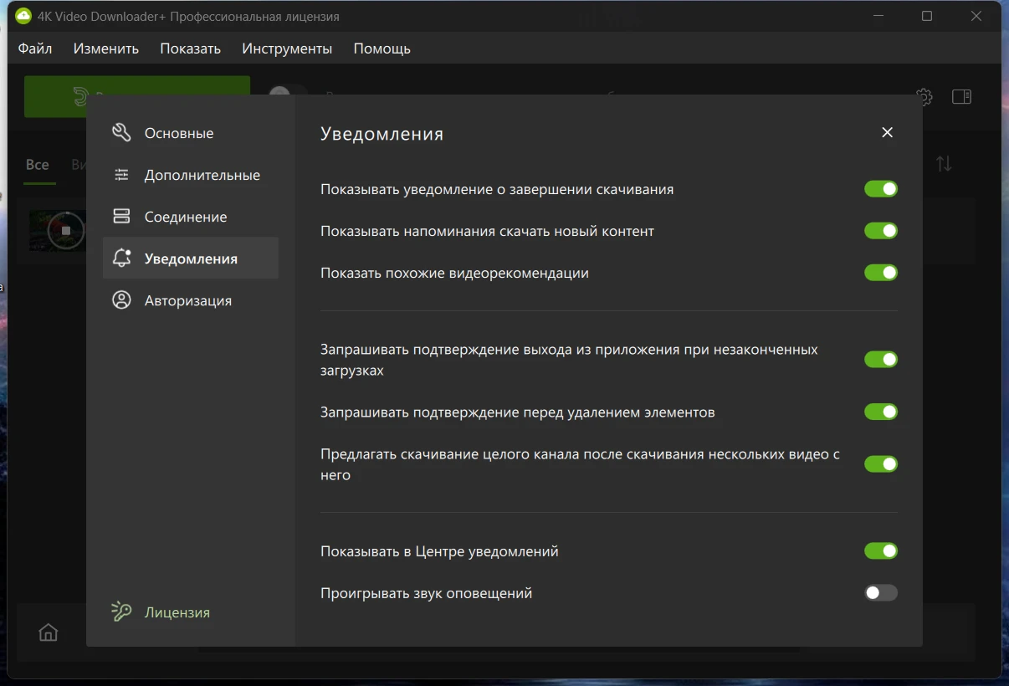
Task: Click the video thumbnail stop button
Action: 66,230
